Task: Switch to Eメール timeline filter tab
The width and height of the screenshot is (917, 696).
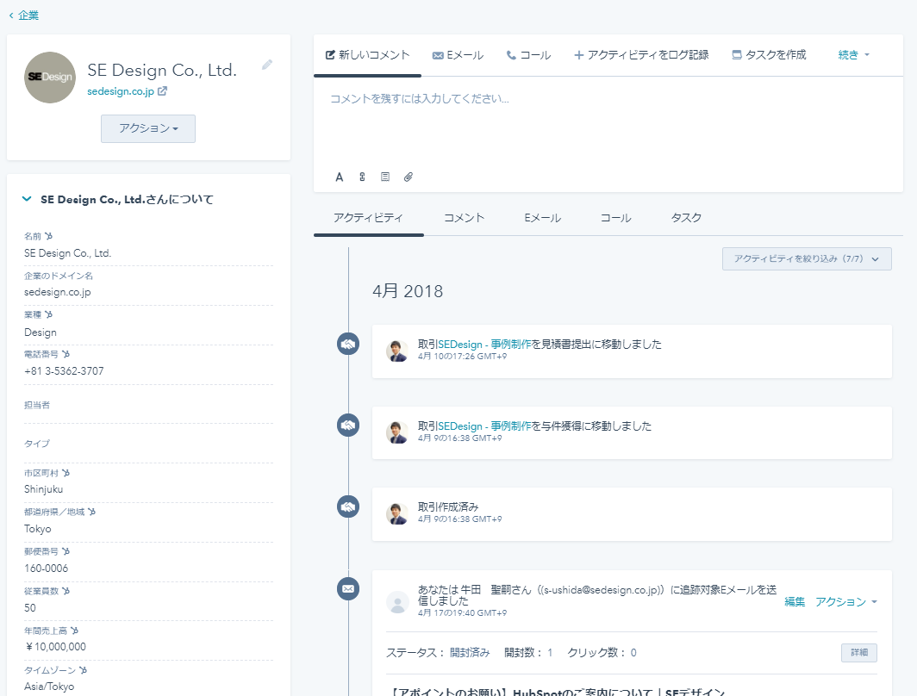Action: click(x=543, y=218)
